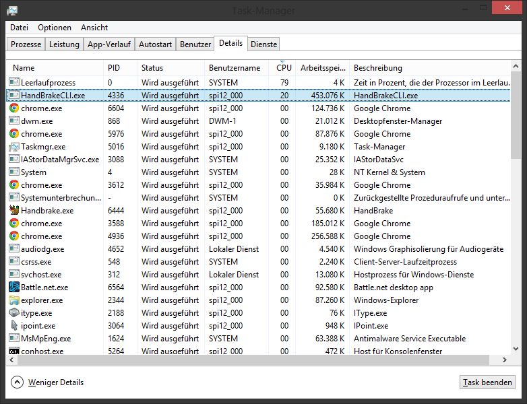Click Chrome icon for PID 3612
527x406 pixels.
click(x=14, y=184)
